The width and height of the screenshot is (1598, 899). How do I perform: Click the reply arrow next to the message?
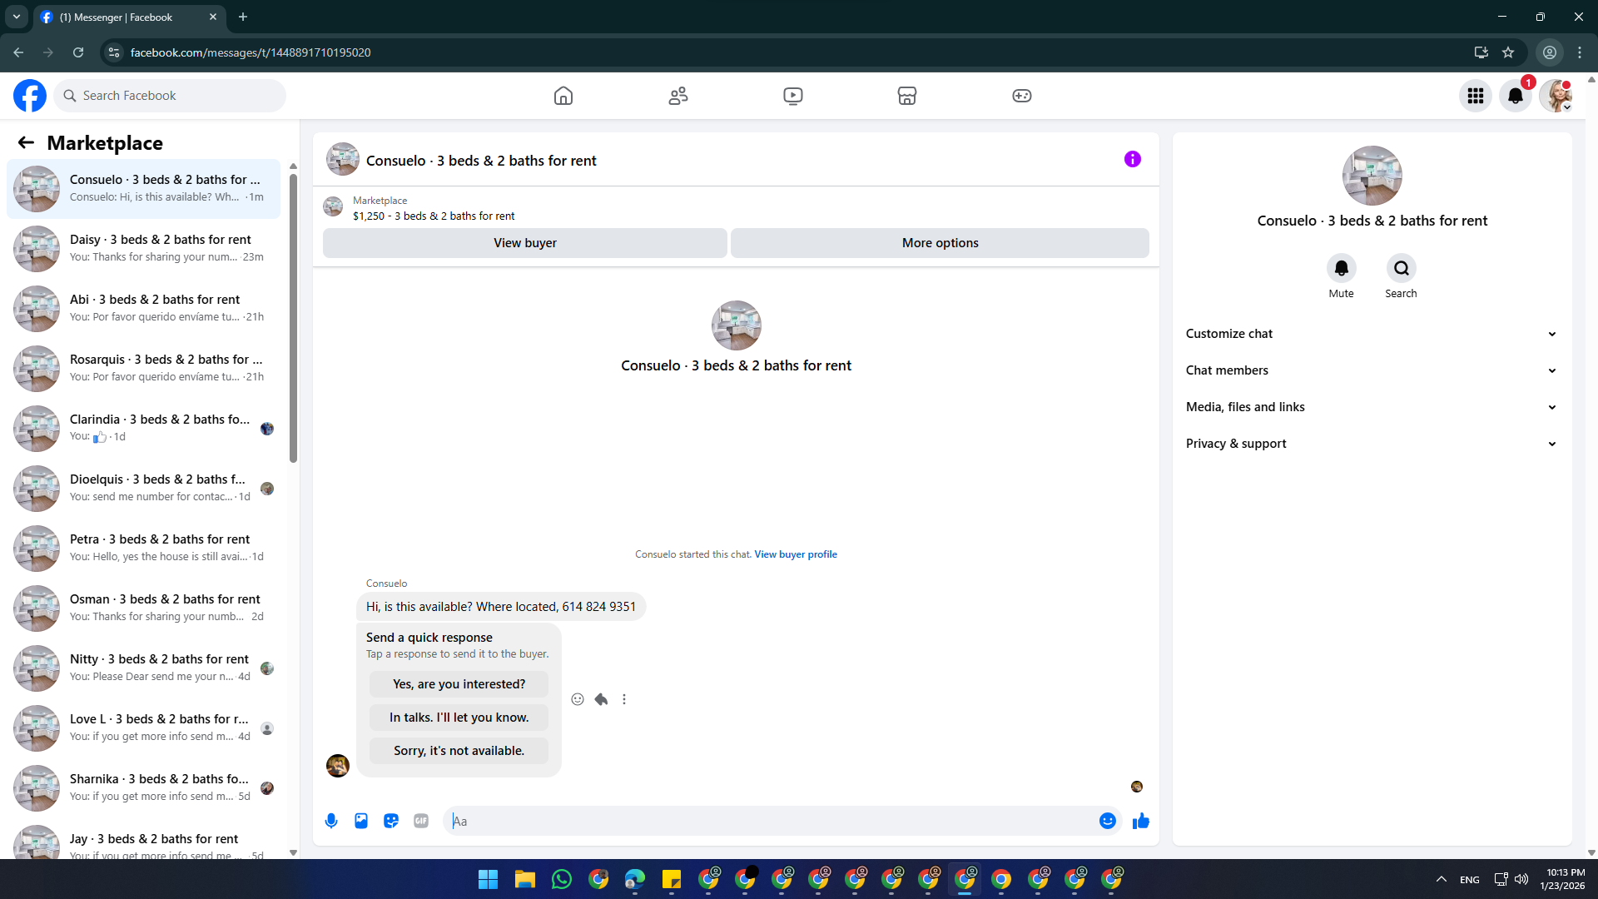click(601, 699)
